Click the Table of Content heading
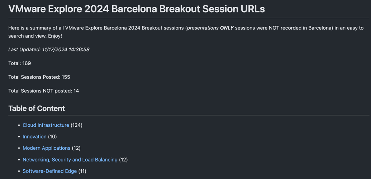 [x=37, y=108]
